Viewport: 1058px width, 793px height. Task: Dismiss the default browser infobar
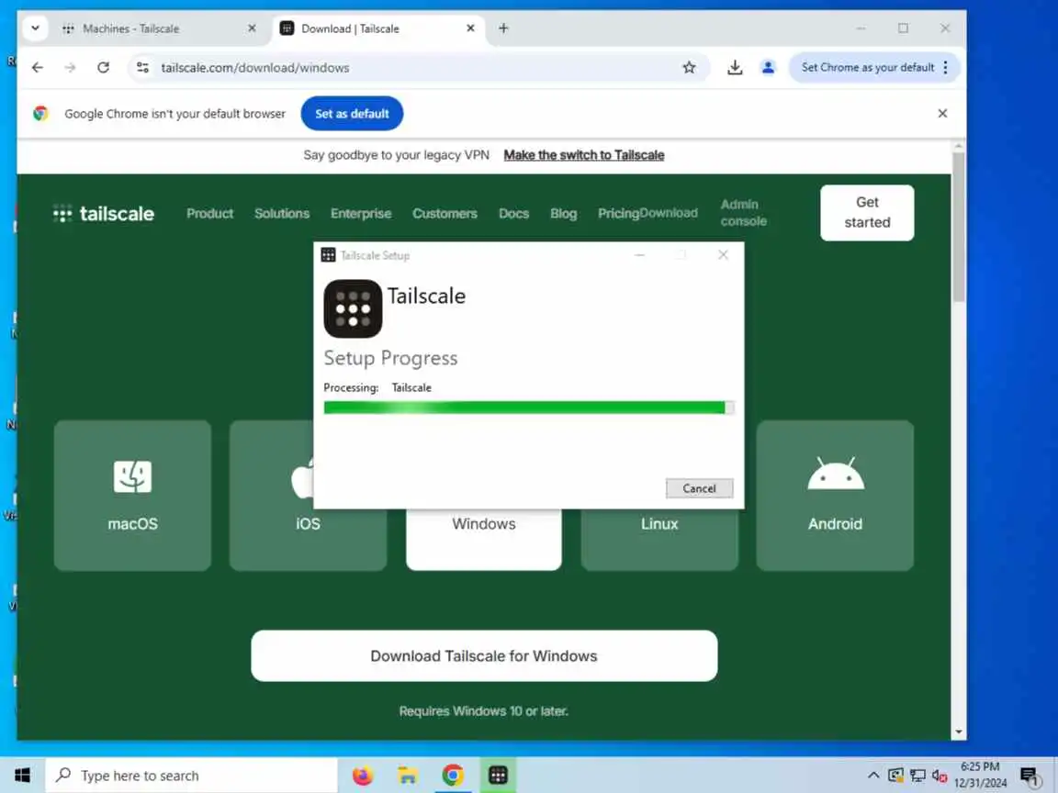coord(942,113)
